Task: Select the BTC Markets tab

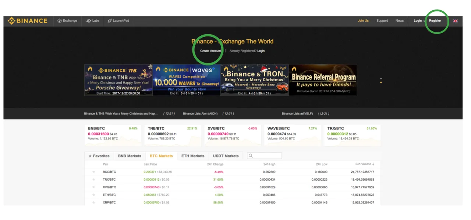Action: (x=161, y=156)
